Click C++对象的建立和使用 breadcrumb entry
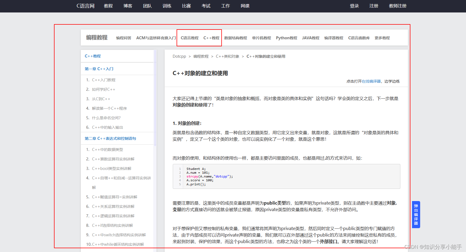This screenshot has height=252, width=466. pyautogui.click(x=266, y=56)
